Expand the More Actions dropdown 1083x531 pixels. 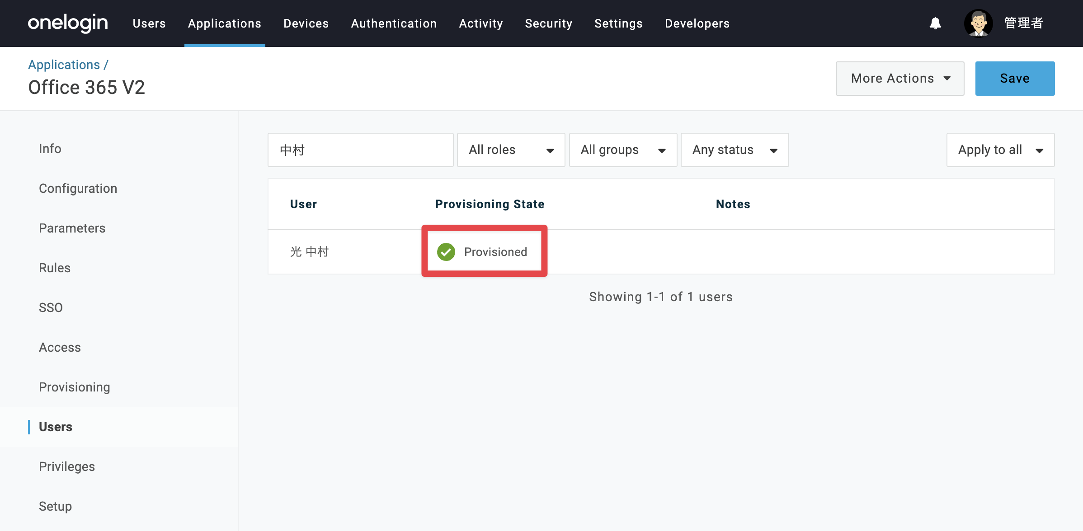coord(900,79)
